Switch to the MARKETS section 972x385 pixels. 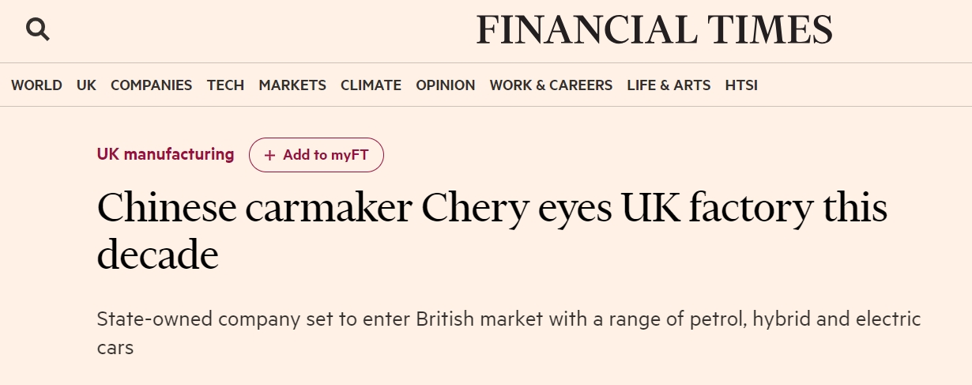pyautogui.click(x=292, y=85)
